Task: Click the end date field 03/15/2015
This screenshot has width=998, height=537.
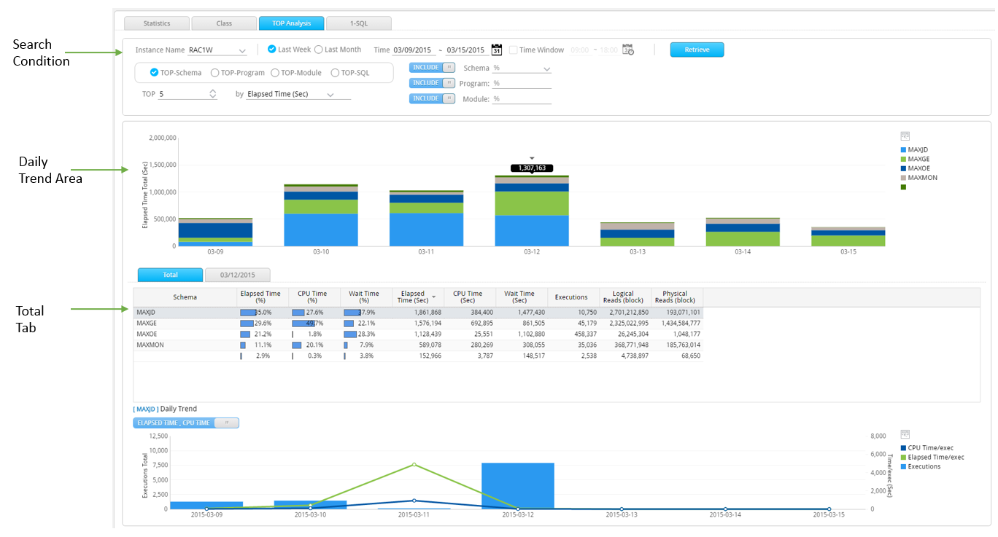Action: point(467,50)
